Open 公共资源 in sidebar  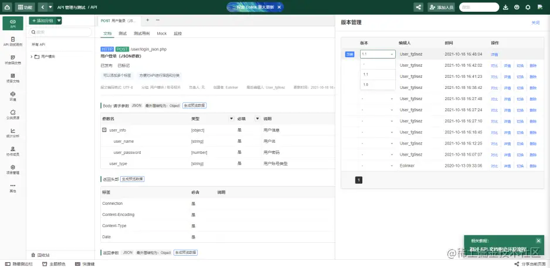tap(13, 115)
